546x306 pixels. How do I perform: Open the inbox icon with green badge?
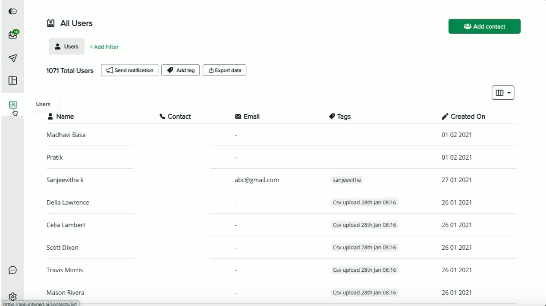coord(12,35)
